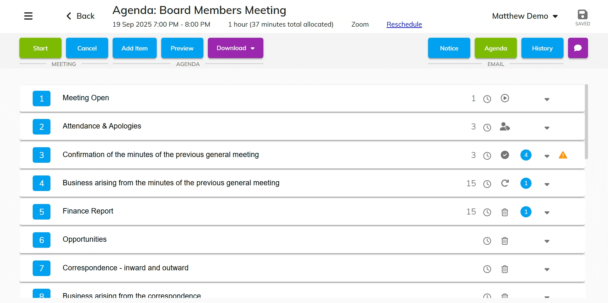Click the attendance person icon on item 2

(505, 127)
